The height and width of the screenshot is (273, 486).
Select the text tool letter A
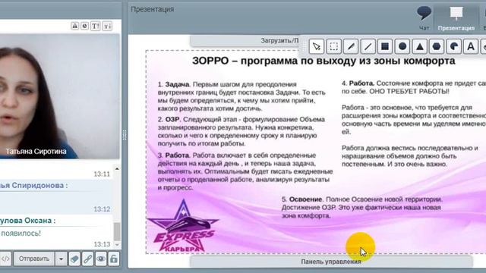tap(471, 46)
